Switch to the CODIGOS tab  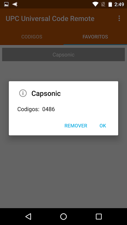32,37
